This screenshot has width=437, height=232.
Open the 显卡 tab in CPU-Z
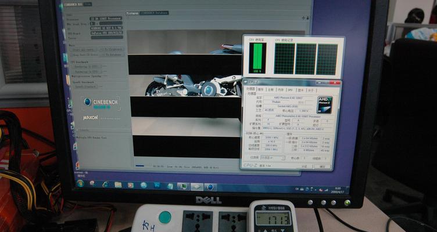point(300,90)
